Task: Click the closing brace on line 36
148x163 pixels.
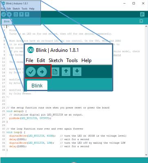Action: click(7, 150)
